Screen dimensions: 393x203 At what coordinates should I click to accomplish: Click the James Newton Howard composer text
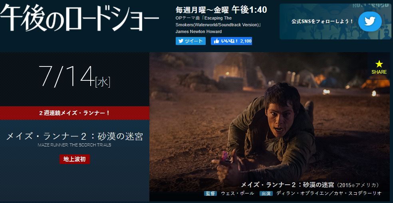pos(198,31)
